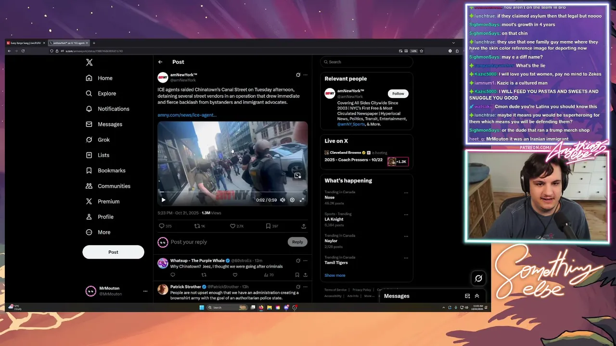Image resolution: width=616 pixels, height=346 pixels.
Task: Like the amNewYork post with 2.7K likes
Action: pos(236,226)
